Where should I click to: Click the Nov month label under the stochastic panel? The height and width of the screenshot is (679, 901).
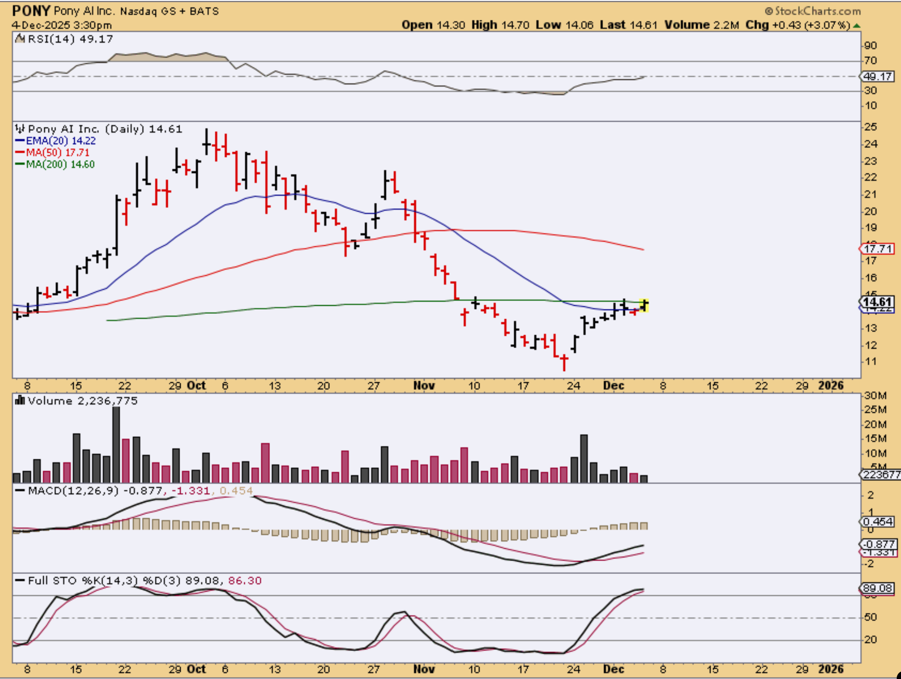click(x=424, y=669)
